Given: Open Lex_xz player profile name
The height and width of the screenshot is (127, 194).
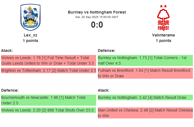Looking at the screenshot, I should click(30, 35).
